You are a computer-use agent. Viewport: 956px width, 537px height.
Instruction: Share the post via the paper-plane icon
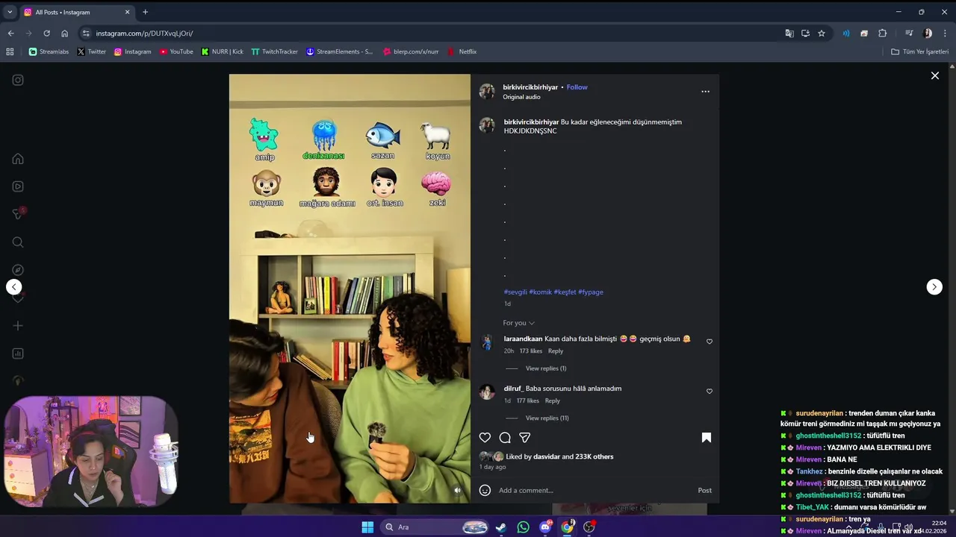coord(525,438)
